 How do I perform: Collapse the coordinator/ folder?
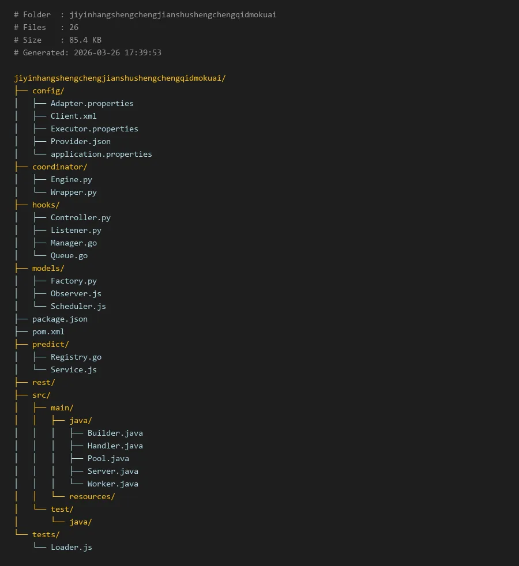[x=59, y=167]
